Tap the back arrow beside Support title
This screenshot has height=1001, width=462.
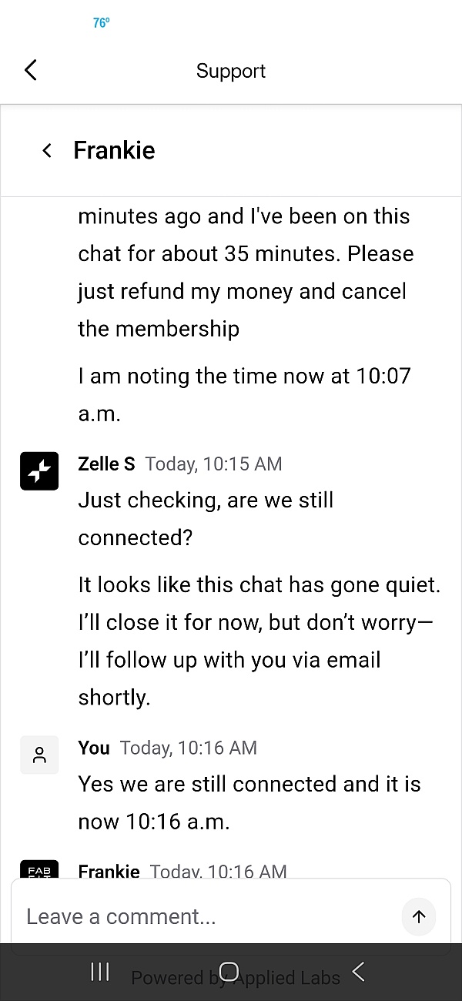[x=31, y=70]
